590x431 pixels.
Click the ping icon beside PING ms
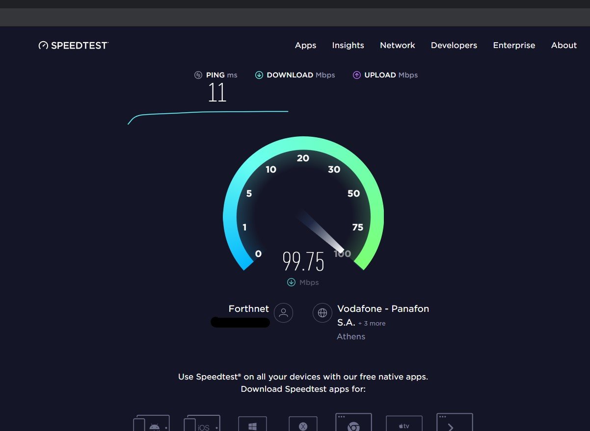point(198,75)
